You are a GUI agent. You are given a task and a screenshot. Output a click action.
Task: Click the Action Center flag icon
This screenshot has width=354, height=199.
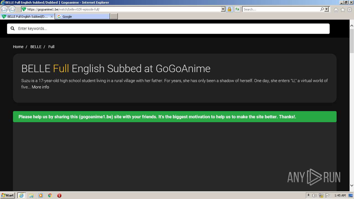tap(328, 195)
